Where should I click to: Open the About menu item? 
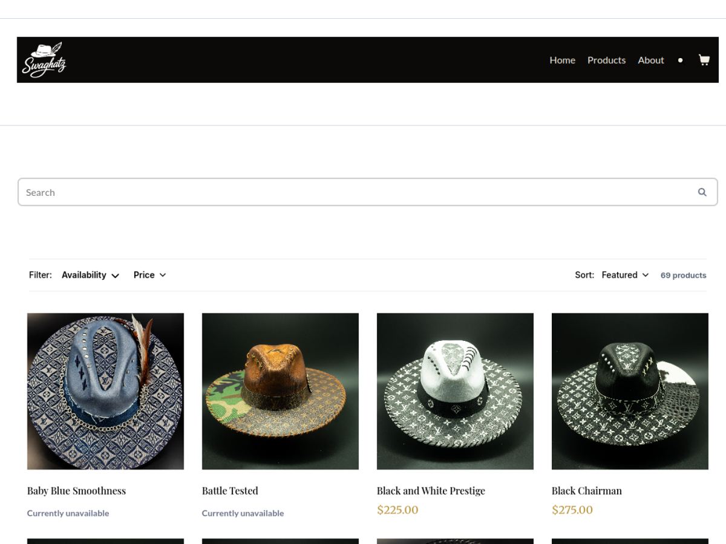651,60
